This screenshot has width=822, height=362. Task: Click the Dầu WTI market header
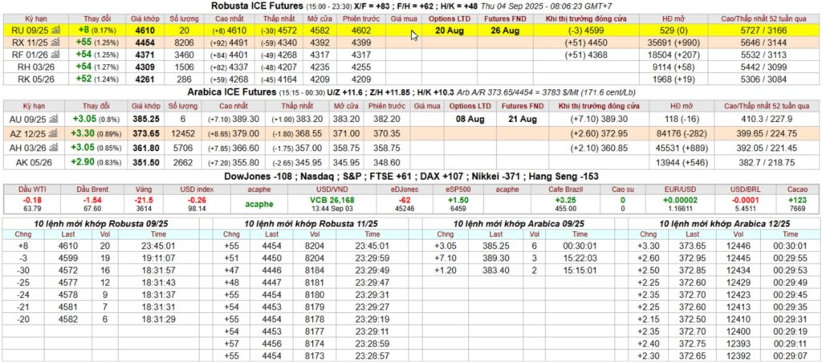[x=33, y=188]
